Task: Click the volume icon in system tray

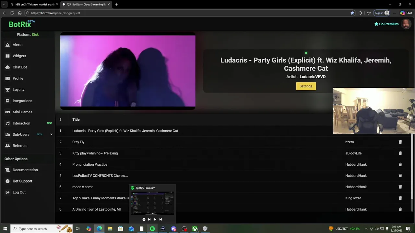Action: tap(377, 229)
